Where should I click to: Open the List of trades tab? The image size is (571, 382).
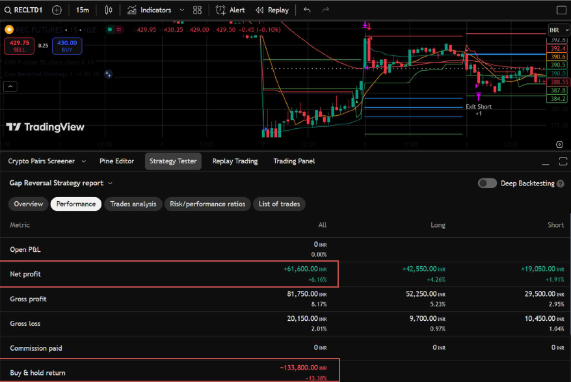(x=279, y=204)
